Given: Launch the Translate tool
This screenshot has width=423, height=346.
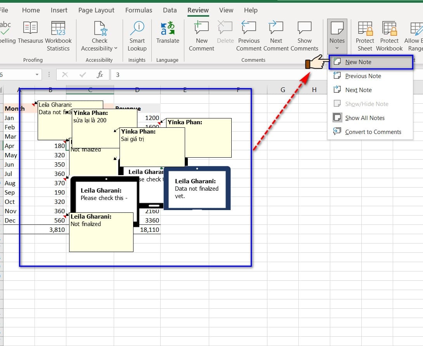Looking at the screenshot, I should (168, 33).
